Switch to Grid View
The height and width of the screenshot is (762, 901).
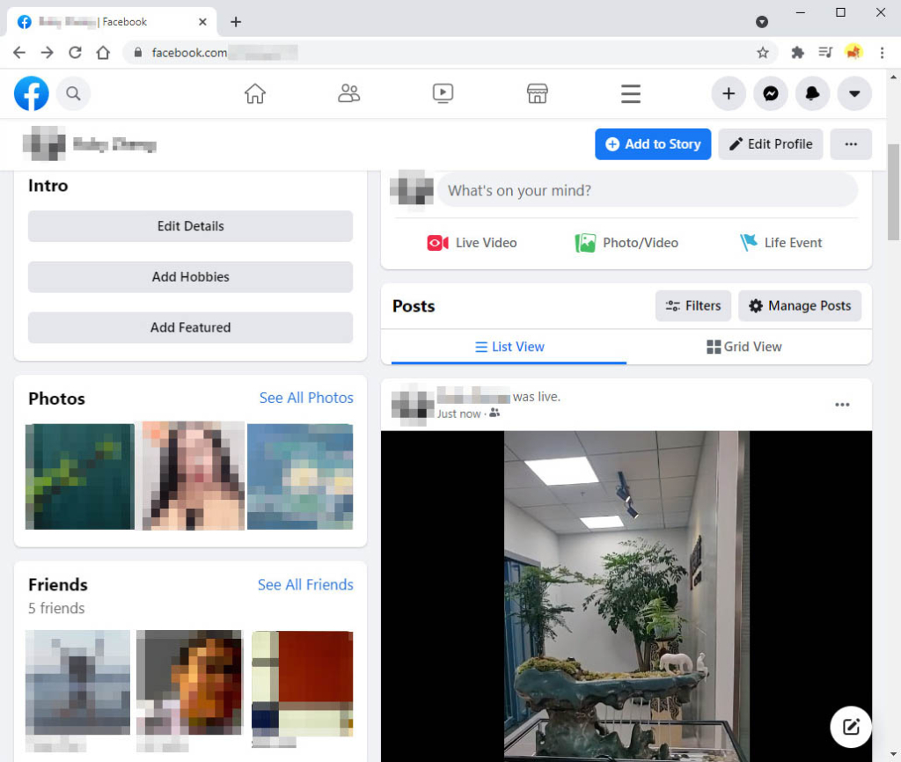(x=744, y=346)
